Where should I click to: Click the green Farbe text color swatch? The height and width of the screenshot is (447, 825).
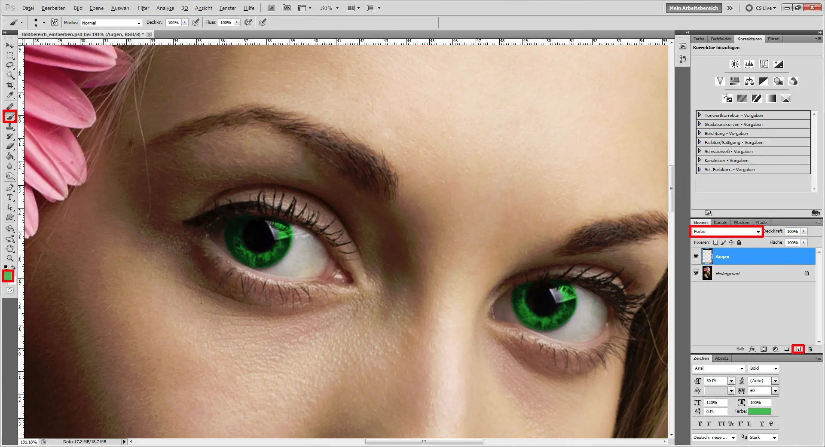click(759, 411)
